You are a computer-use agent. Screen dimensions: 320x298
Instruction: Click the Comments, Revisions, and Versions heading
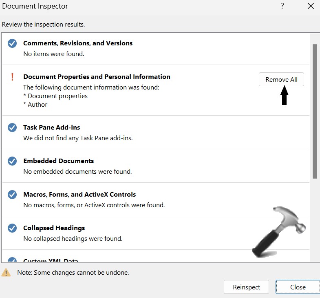click(78, 43)
